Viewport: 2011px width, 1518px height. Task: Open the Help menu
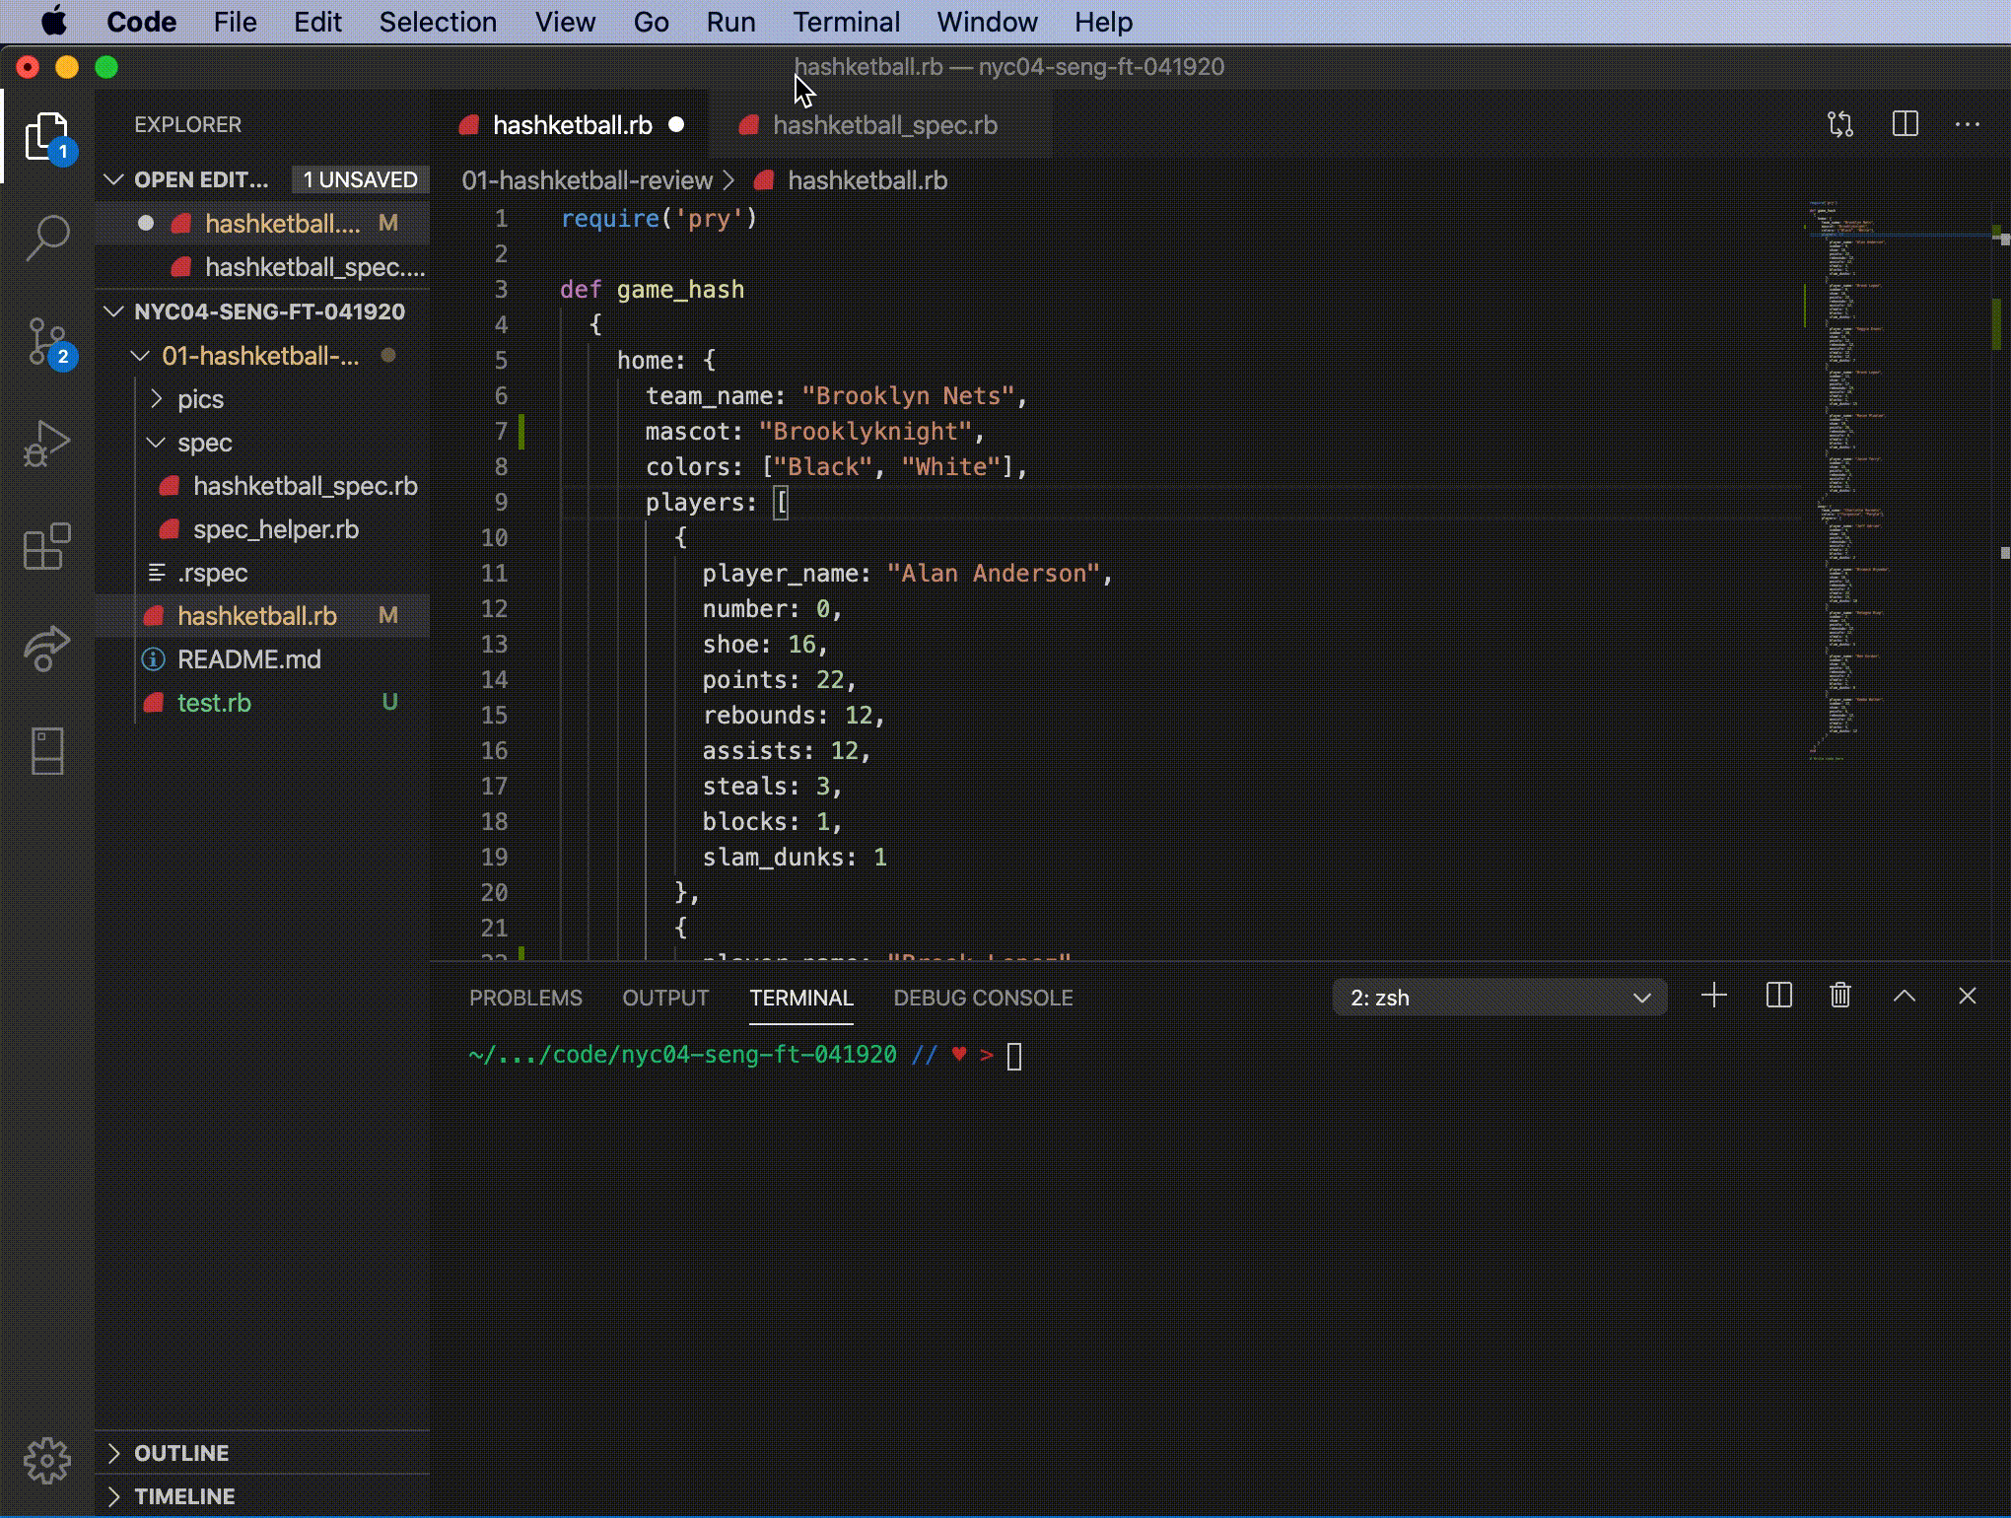point(1103,22)
